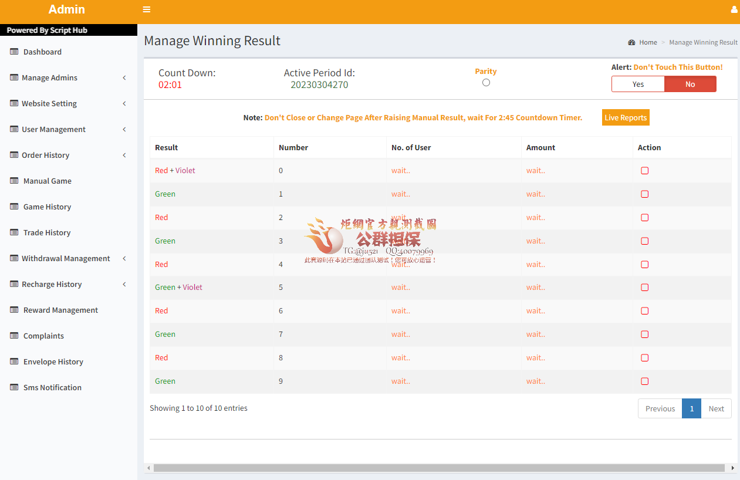Viewport: 740px width, 480px height.
Task: Click the Live Reports button
Action: click(626, 117)
